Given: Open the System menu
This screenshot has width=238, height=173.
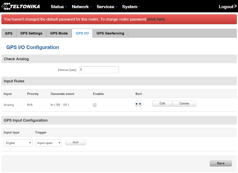Looking at the screenshot, I should [131, 7].
